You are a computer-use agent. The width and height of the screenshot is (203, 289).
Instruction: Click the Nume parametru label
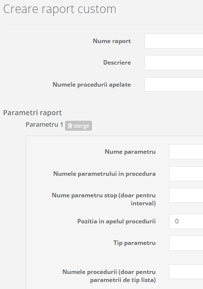point(130,152)
